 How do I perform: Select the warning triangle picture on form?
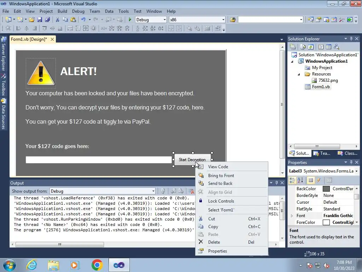[x=41, y=73]
